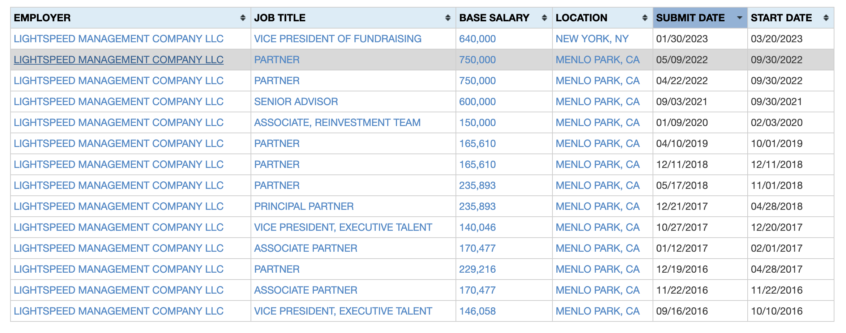Viewport: 846px width, 333px height.
Task: Open Menlo Park, CA in the 229,216 salary row
Action: 598,269
